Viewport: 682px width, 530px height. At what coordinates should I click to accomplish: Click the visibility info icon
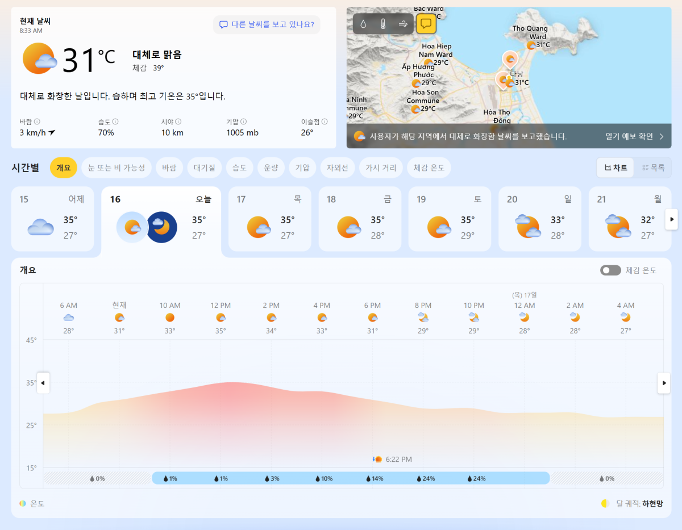pyautogui.click(x=178, y=122)
